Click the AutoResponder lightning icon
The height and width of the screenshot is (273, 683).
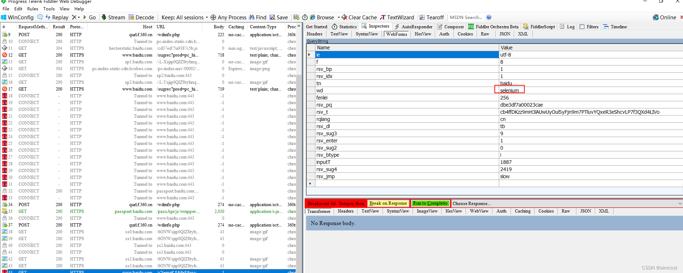(x=397, y=26)
